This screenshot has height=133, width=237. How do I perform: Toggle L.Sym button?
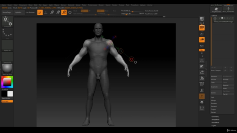(x=202, y=46)
